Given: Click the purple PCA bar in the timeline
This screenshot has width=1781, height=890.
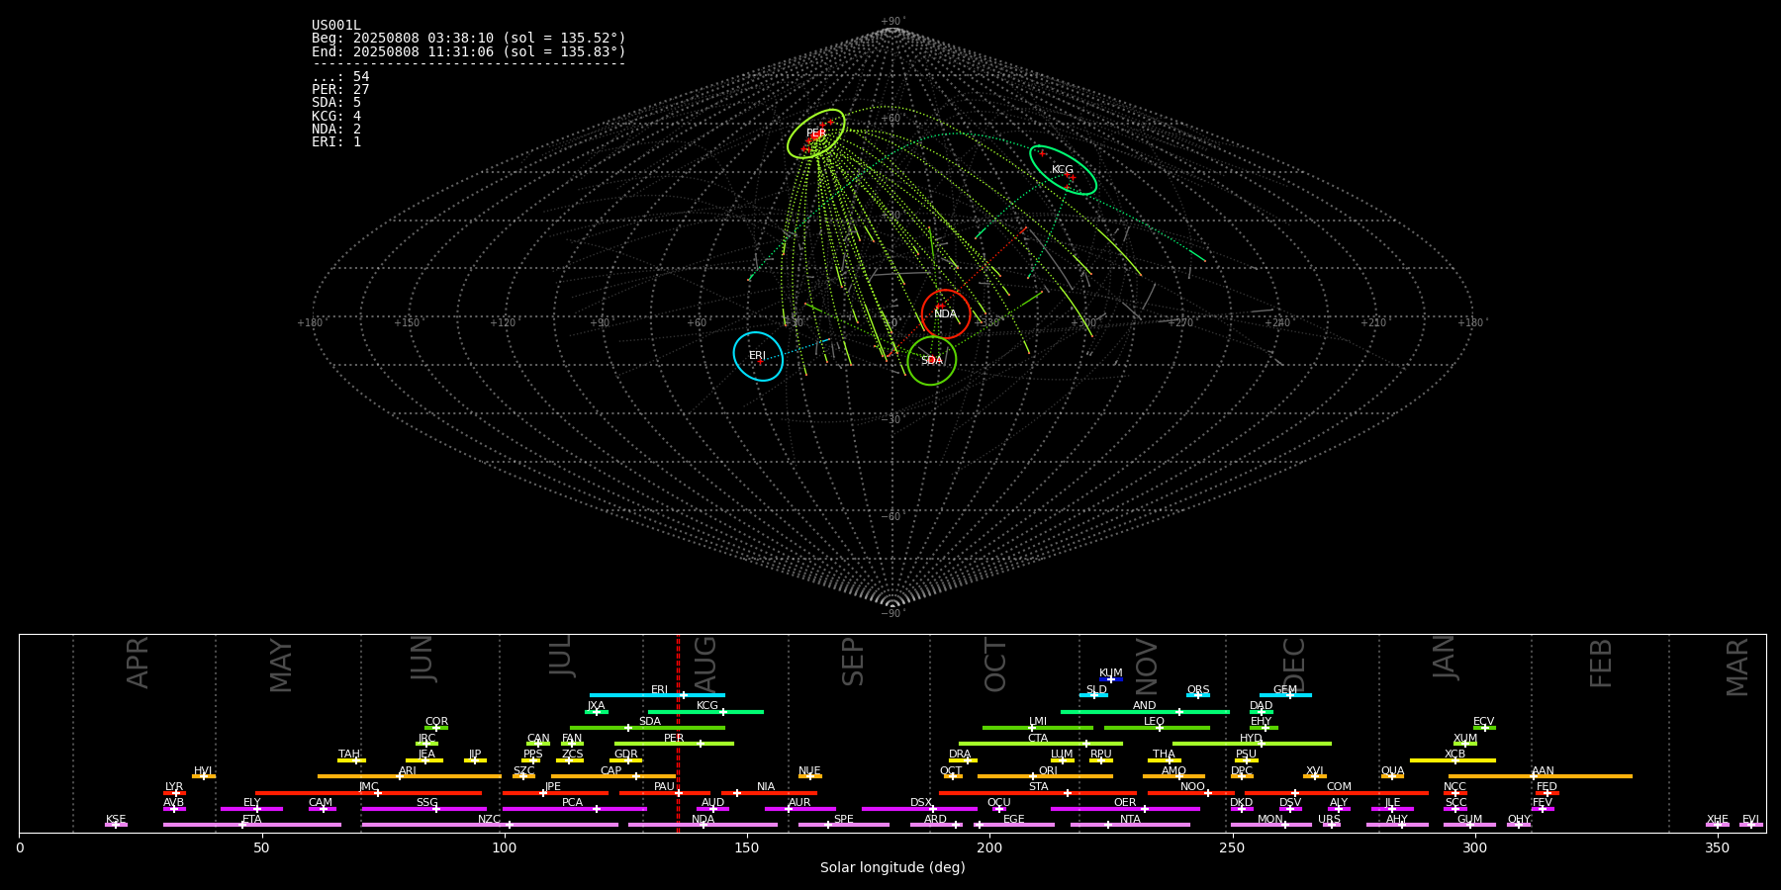Looking at the screenshot, I should click(574, 809).
